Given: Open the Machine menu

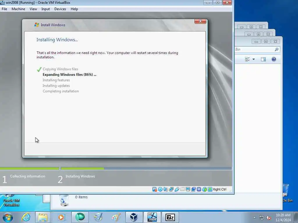Looking at the screenshot, I should coord(18,9).
